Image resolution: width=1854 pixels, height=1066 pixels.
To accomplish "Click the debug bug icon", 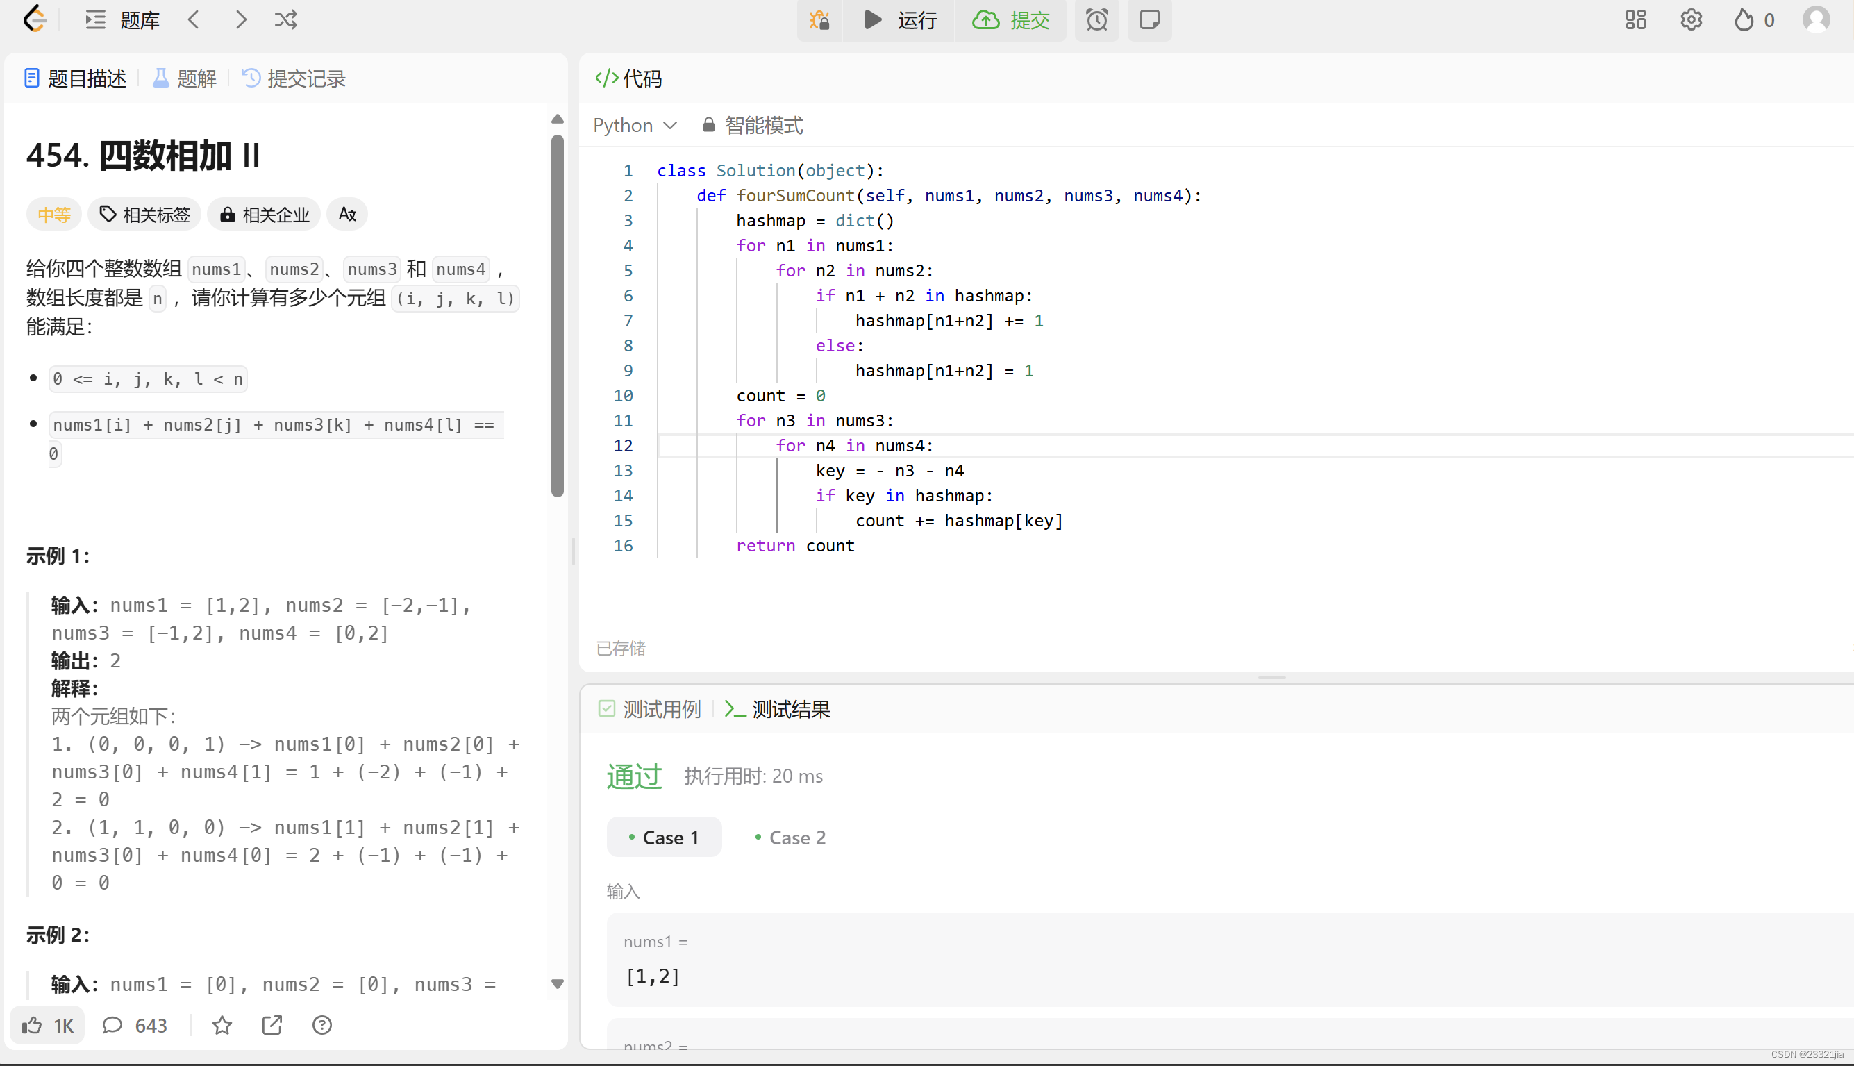I will click(x=819, y=19).
